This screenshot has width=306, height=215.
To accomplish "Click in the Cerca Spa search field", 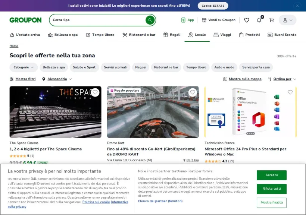I will (x=97, y=20).
